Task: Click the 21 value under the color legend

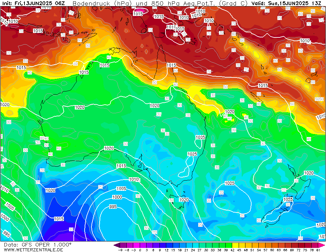Action: click(186, 250)
